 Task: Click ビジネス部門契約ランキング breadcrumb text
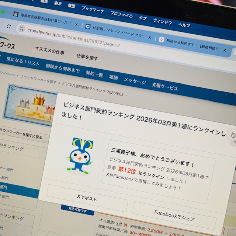[94, 89]
